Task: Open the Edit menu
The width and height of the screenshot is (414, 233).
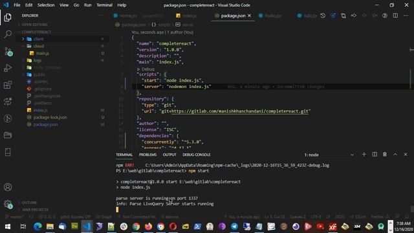Action: (28, 5)
